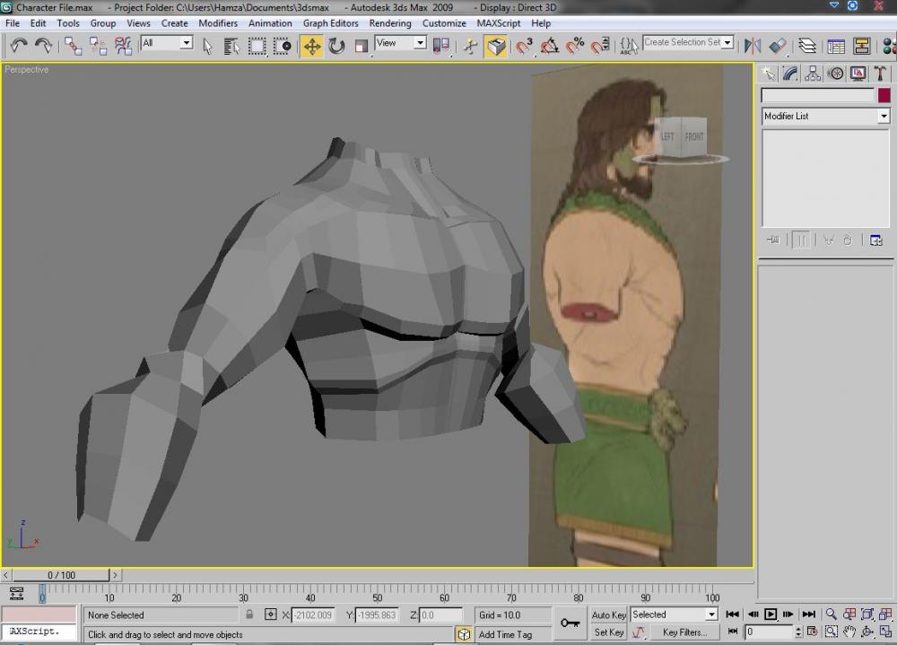Open the Hierarchy command panel tab
This screenshot has height=645, width=897.
[813, 74]
